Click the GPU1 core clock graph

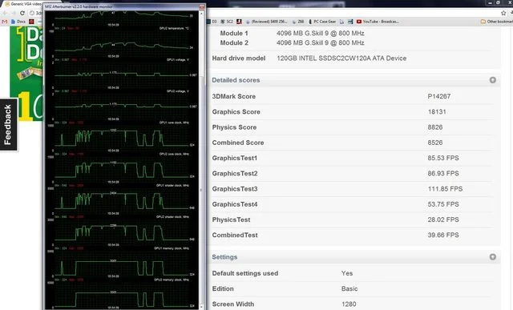coord(122,135)
